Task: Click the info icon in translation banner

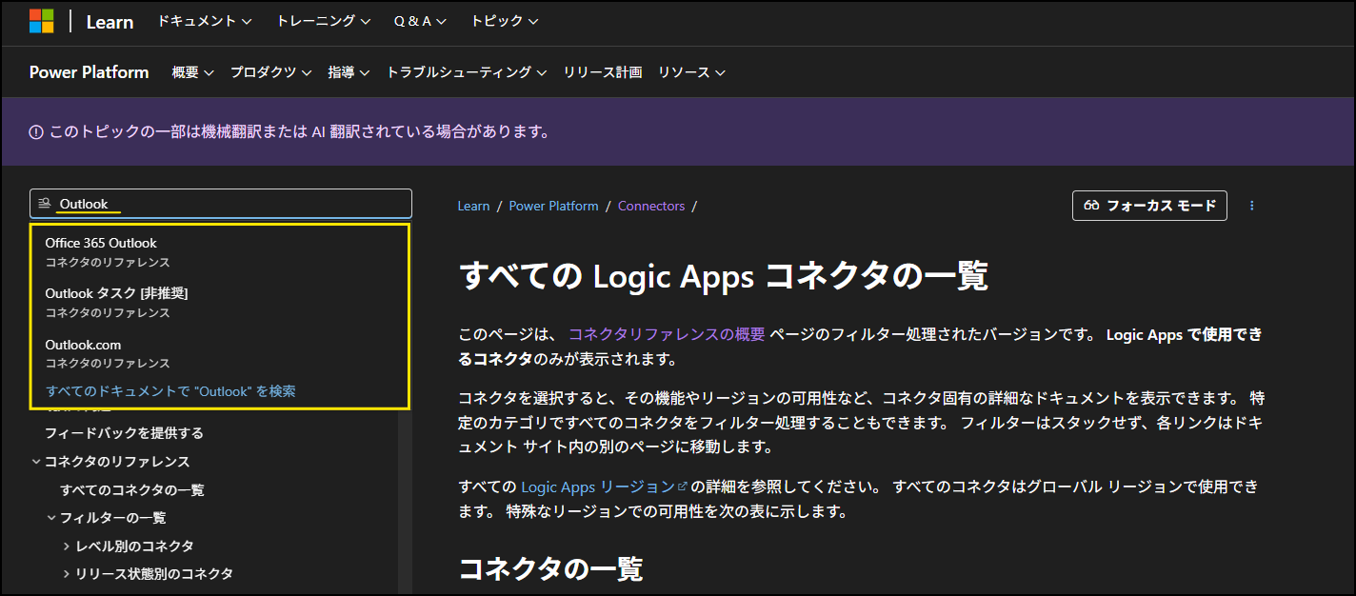Action: (x=36, y=132)
